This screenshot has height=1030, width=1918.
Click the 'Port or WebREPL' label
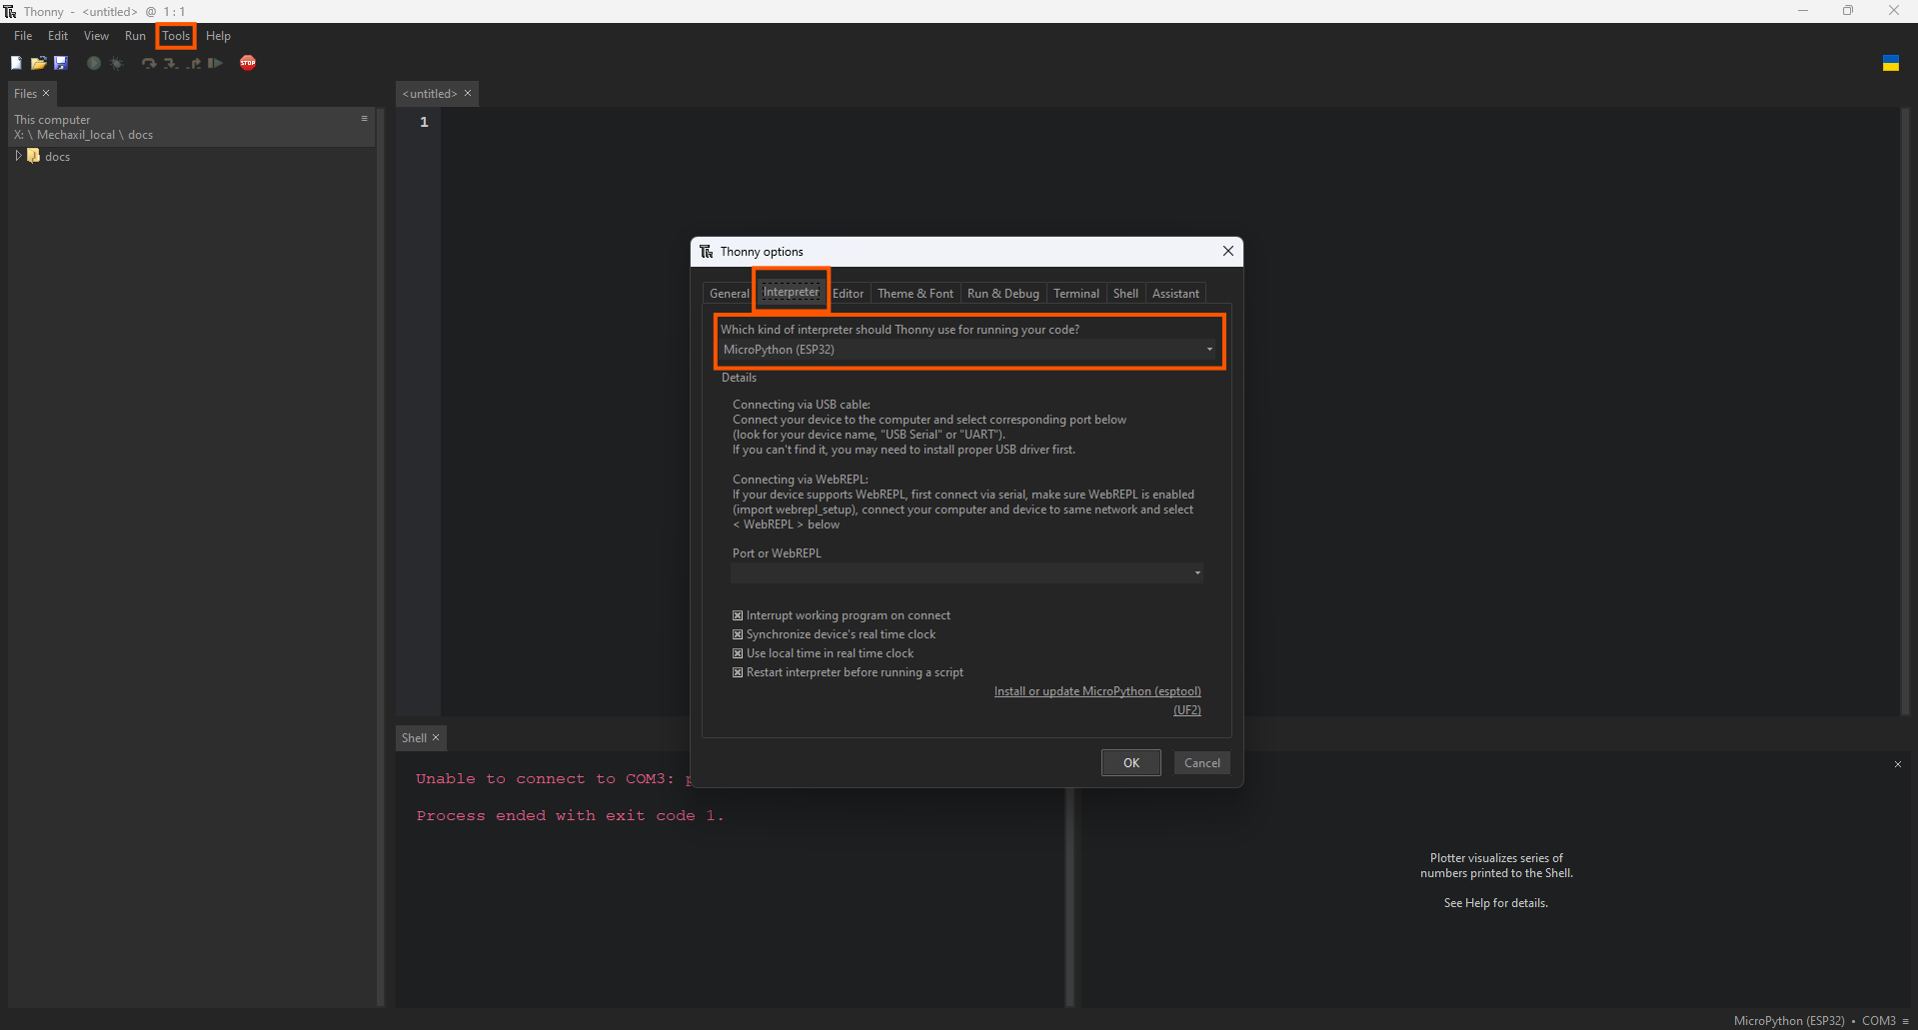click(x=777, y=553)
